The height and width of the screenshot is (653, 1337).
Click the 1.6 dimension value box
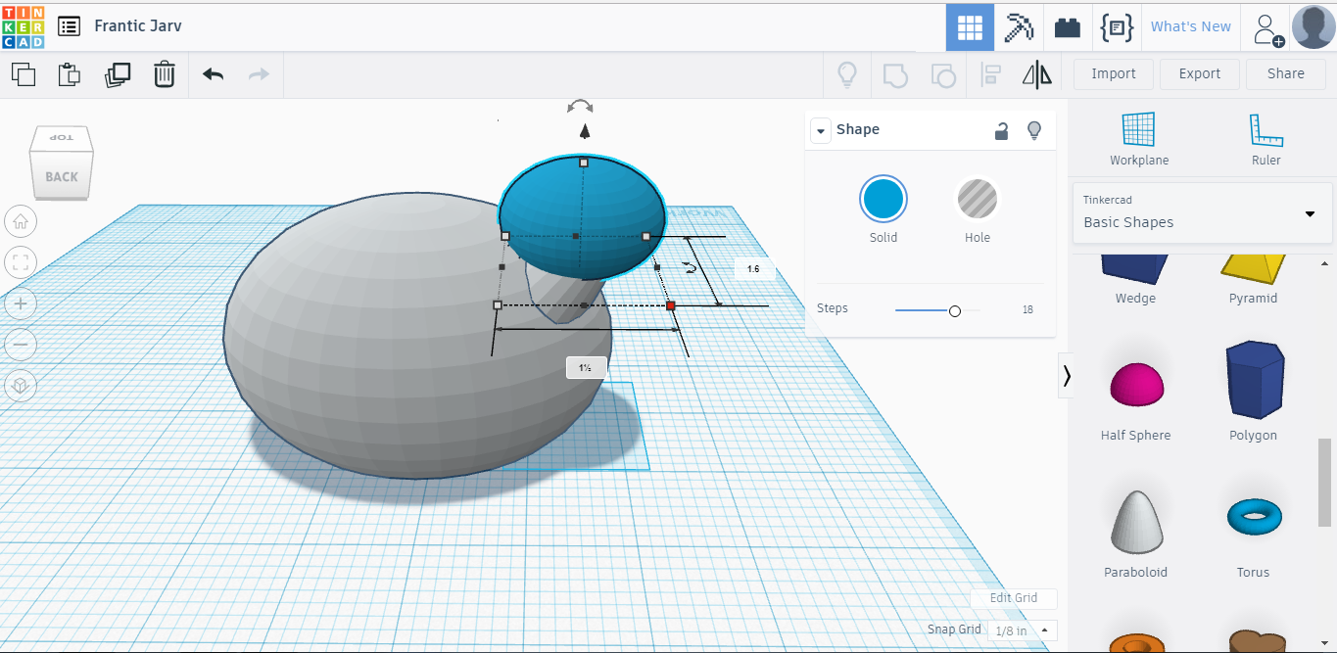click(x=753, y=268)
